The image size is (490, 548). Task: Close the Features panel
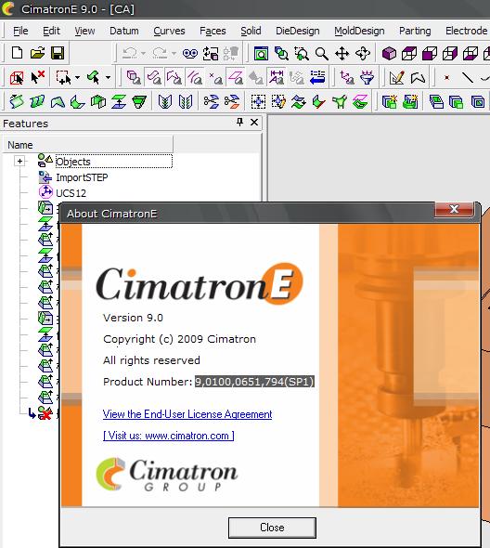pos(254,122)
